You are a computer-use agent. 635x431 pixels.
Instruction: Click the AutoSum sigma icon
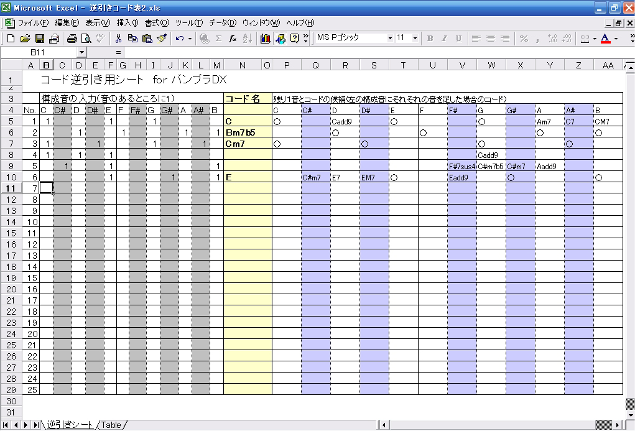click(219, 39)
